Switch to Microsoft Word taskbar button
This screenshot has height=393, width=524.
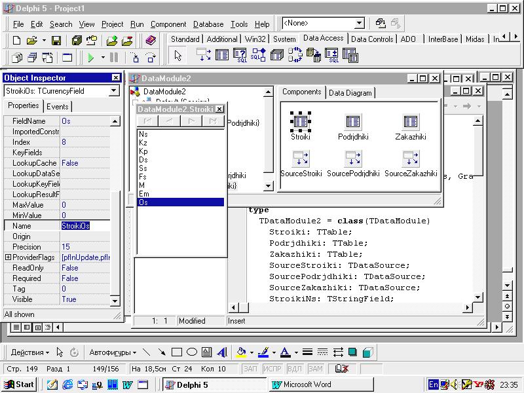[x=321, y=384]
